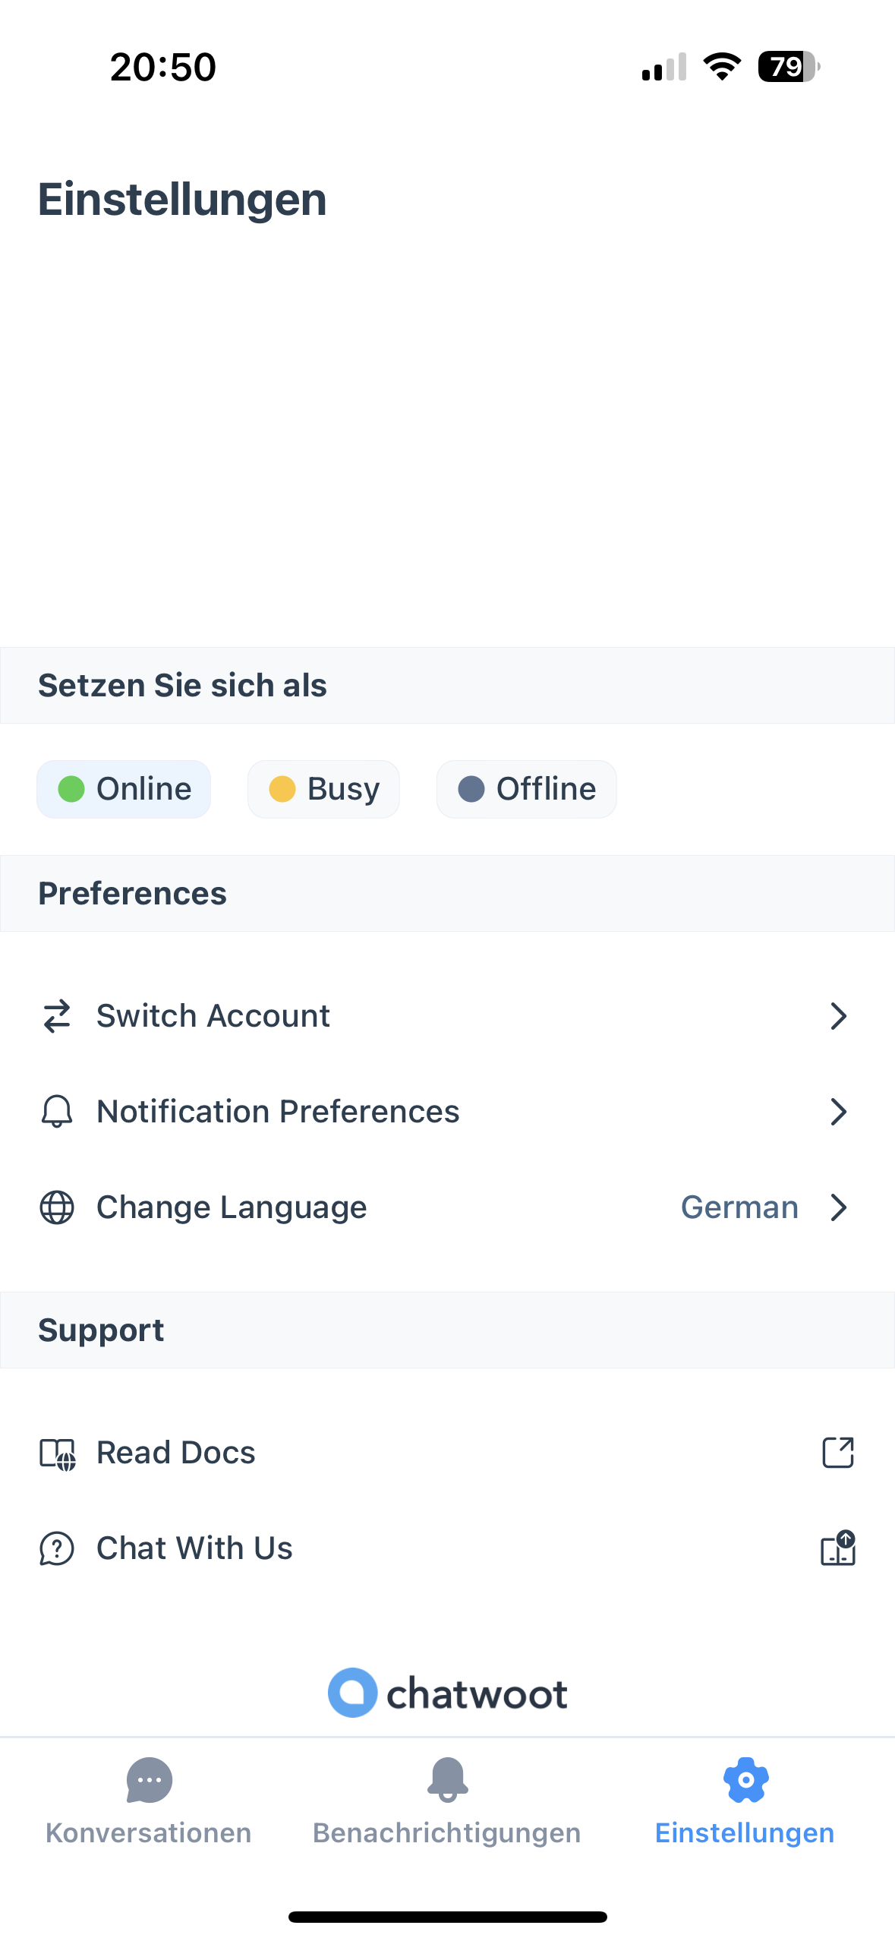Open the Einstellungen tab

(x=745, y=1801)
